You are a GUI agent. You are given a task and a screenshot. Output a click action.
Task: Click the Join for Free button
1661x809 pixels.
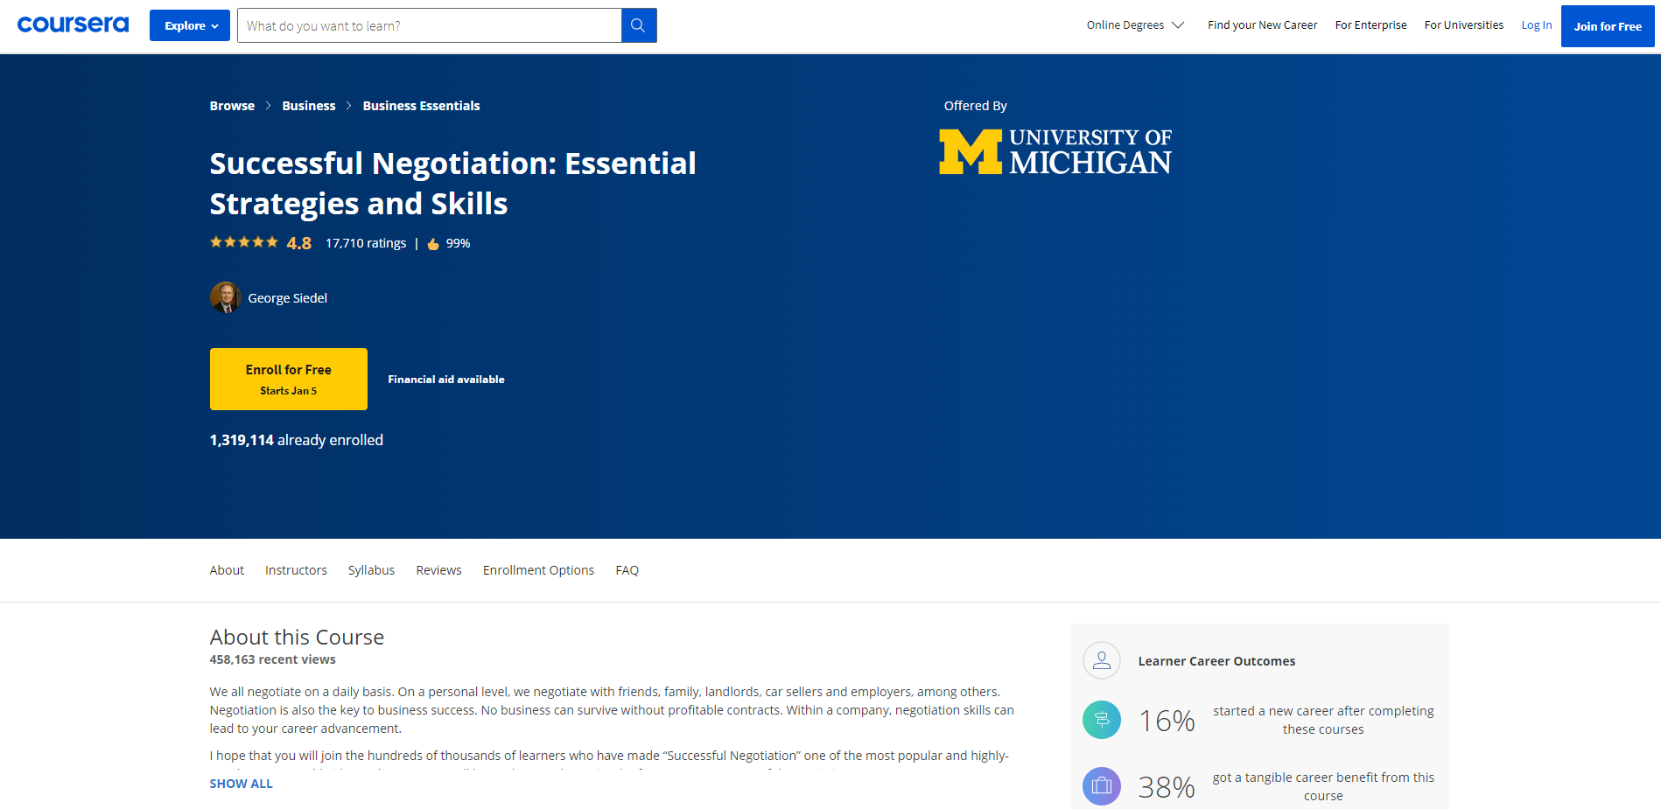[1608, 26]
